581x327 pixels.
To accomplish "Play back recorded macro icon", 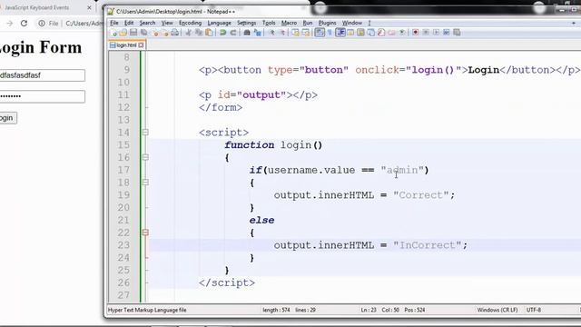I will click(x=436, y=33).
